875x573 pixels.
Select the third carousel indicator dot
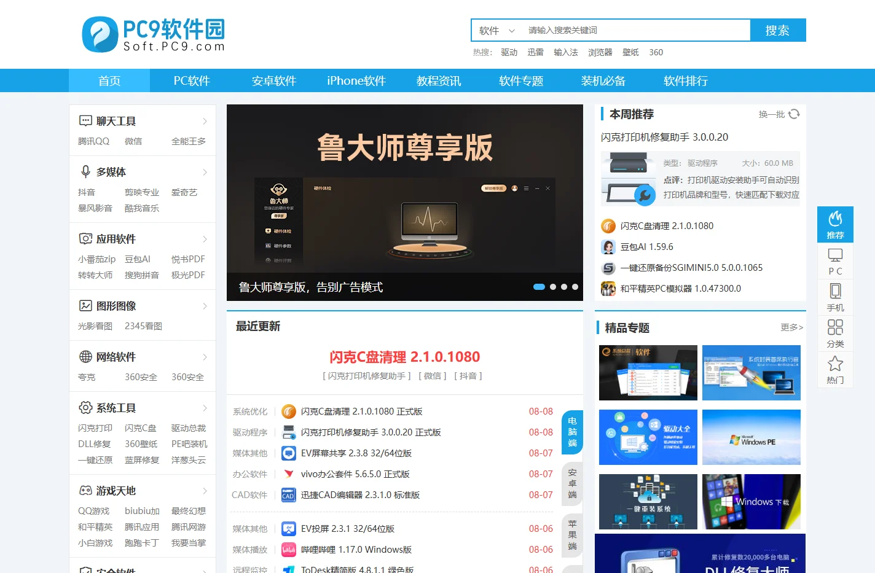[x=564, y=287]
